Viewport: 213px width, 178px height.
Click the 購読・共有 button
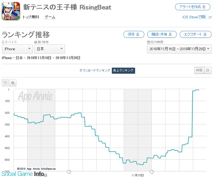click(x=162, y=35)
